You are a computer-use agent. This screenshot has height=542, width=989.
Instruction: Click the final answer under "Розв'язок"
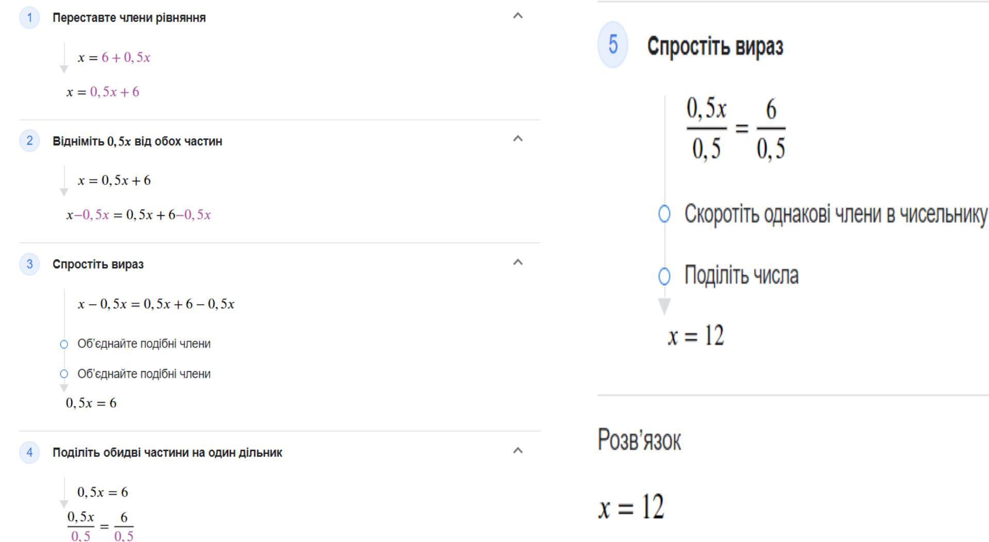(x=631, y=507)
